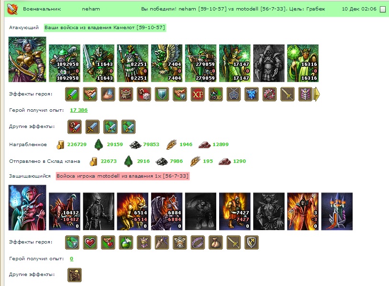Click the purple ring defender effect icon
This screenshot has width=389, height=286.
coord(198,243)
